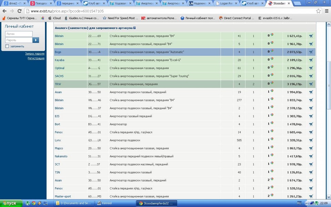
Task: Open the iCloud bookmark
Action: [54, 18]
